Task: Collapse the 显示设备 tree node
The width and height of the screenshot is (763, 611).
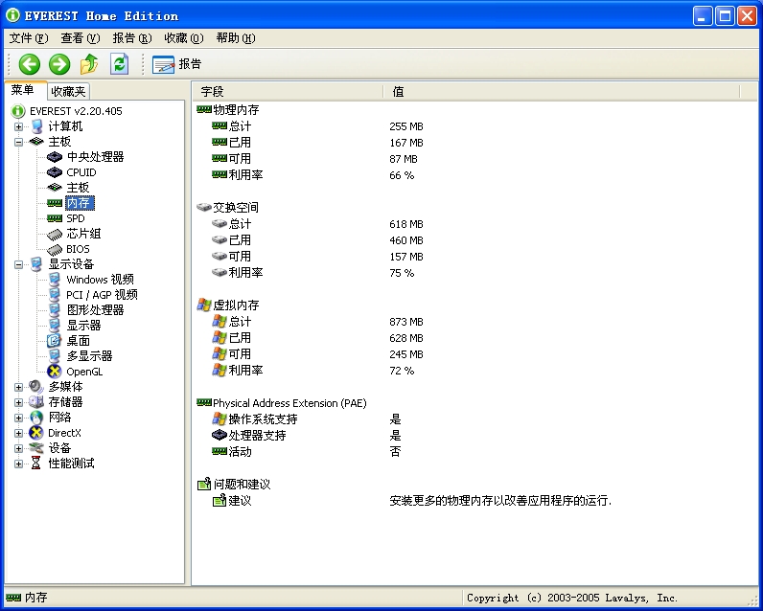Action: [18, 264]
